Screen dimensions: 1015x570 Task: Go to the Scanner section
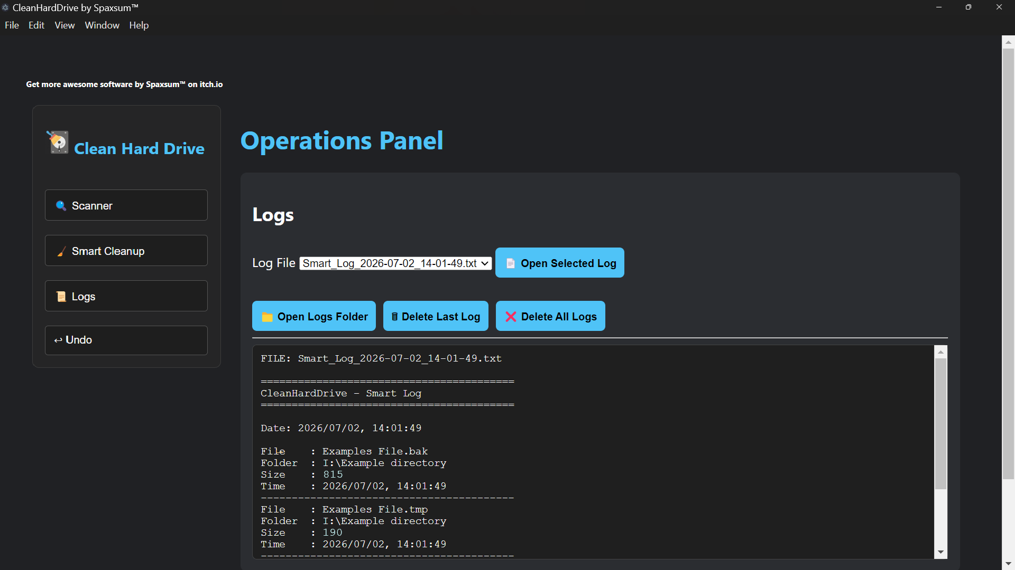126,205
